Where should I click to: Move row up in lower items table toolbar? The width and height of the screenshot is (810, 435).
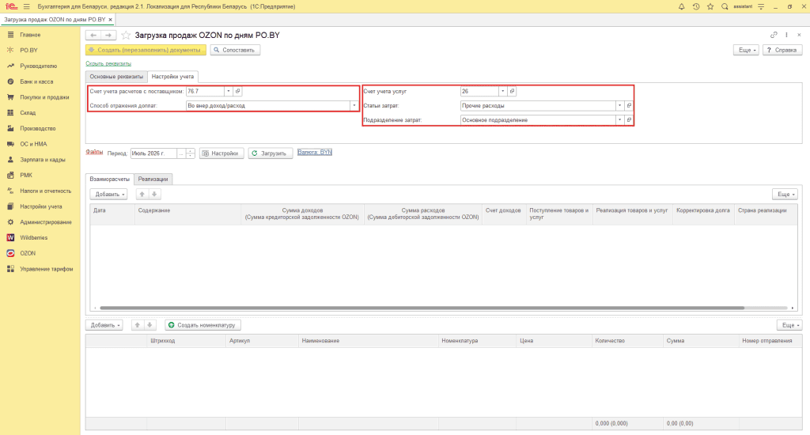[138, 325]
